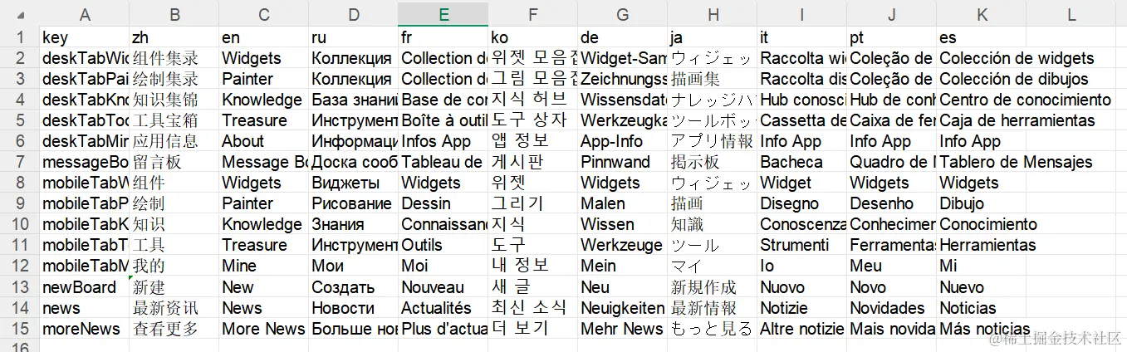Click cell 'Новости' in ru column

pos(353,308)
